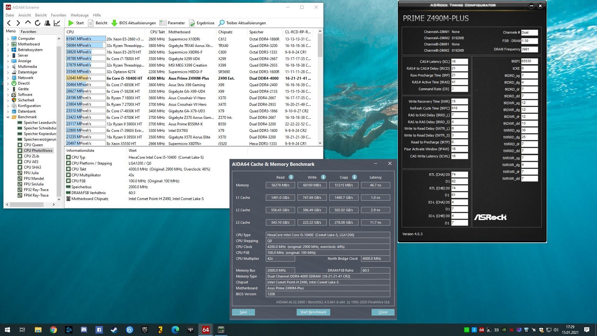Open File Explorer from the taskbar
Image resolution: width=597 pixels, height=336 pixels.
point(38,330)
